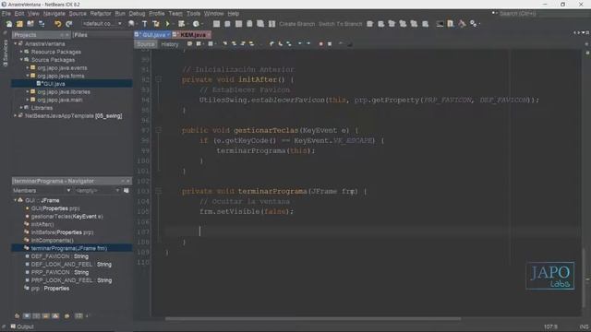
Task: Select initComponents() in the Navigator
Action: (x=52, y=240)
